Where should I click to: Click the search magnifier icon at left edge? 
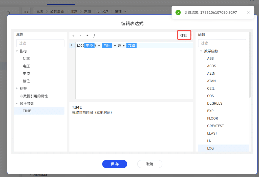coord(9,13)
